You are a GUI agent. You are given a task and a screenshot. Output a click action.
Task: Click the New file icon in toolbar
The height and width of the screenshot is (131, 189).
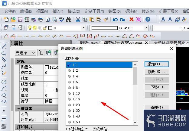point(6,19)
